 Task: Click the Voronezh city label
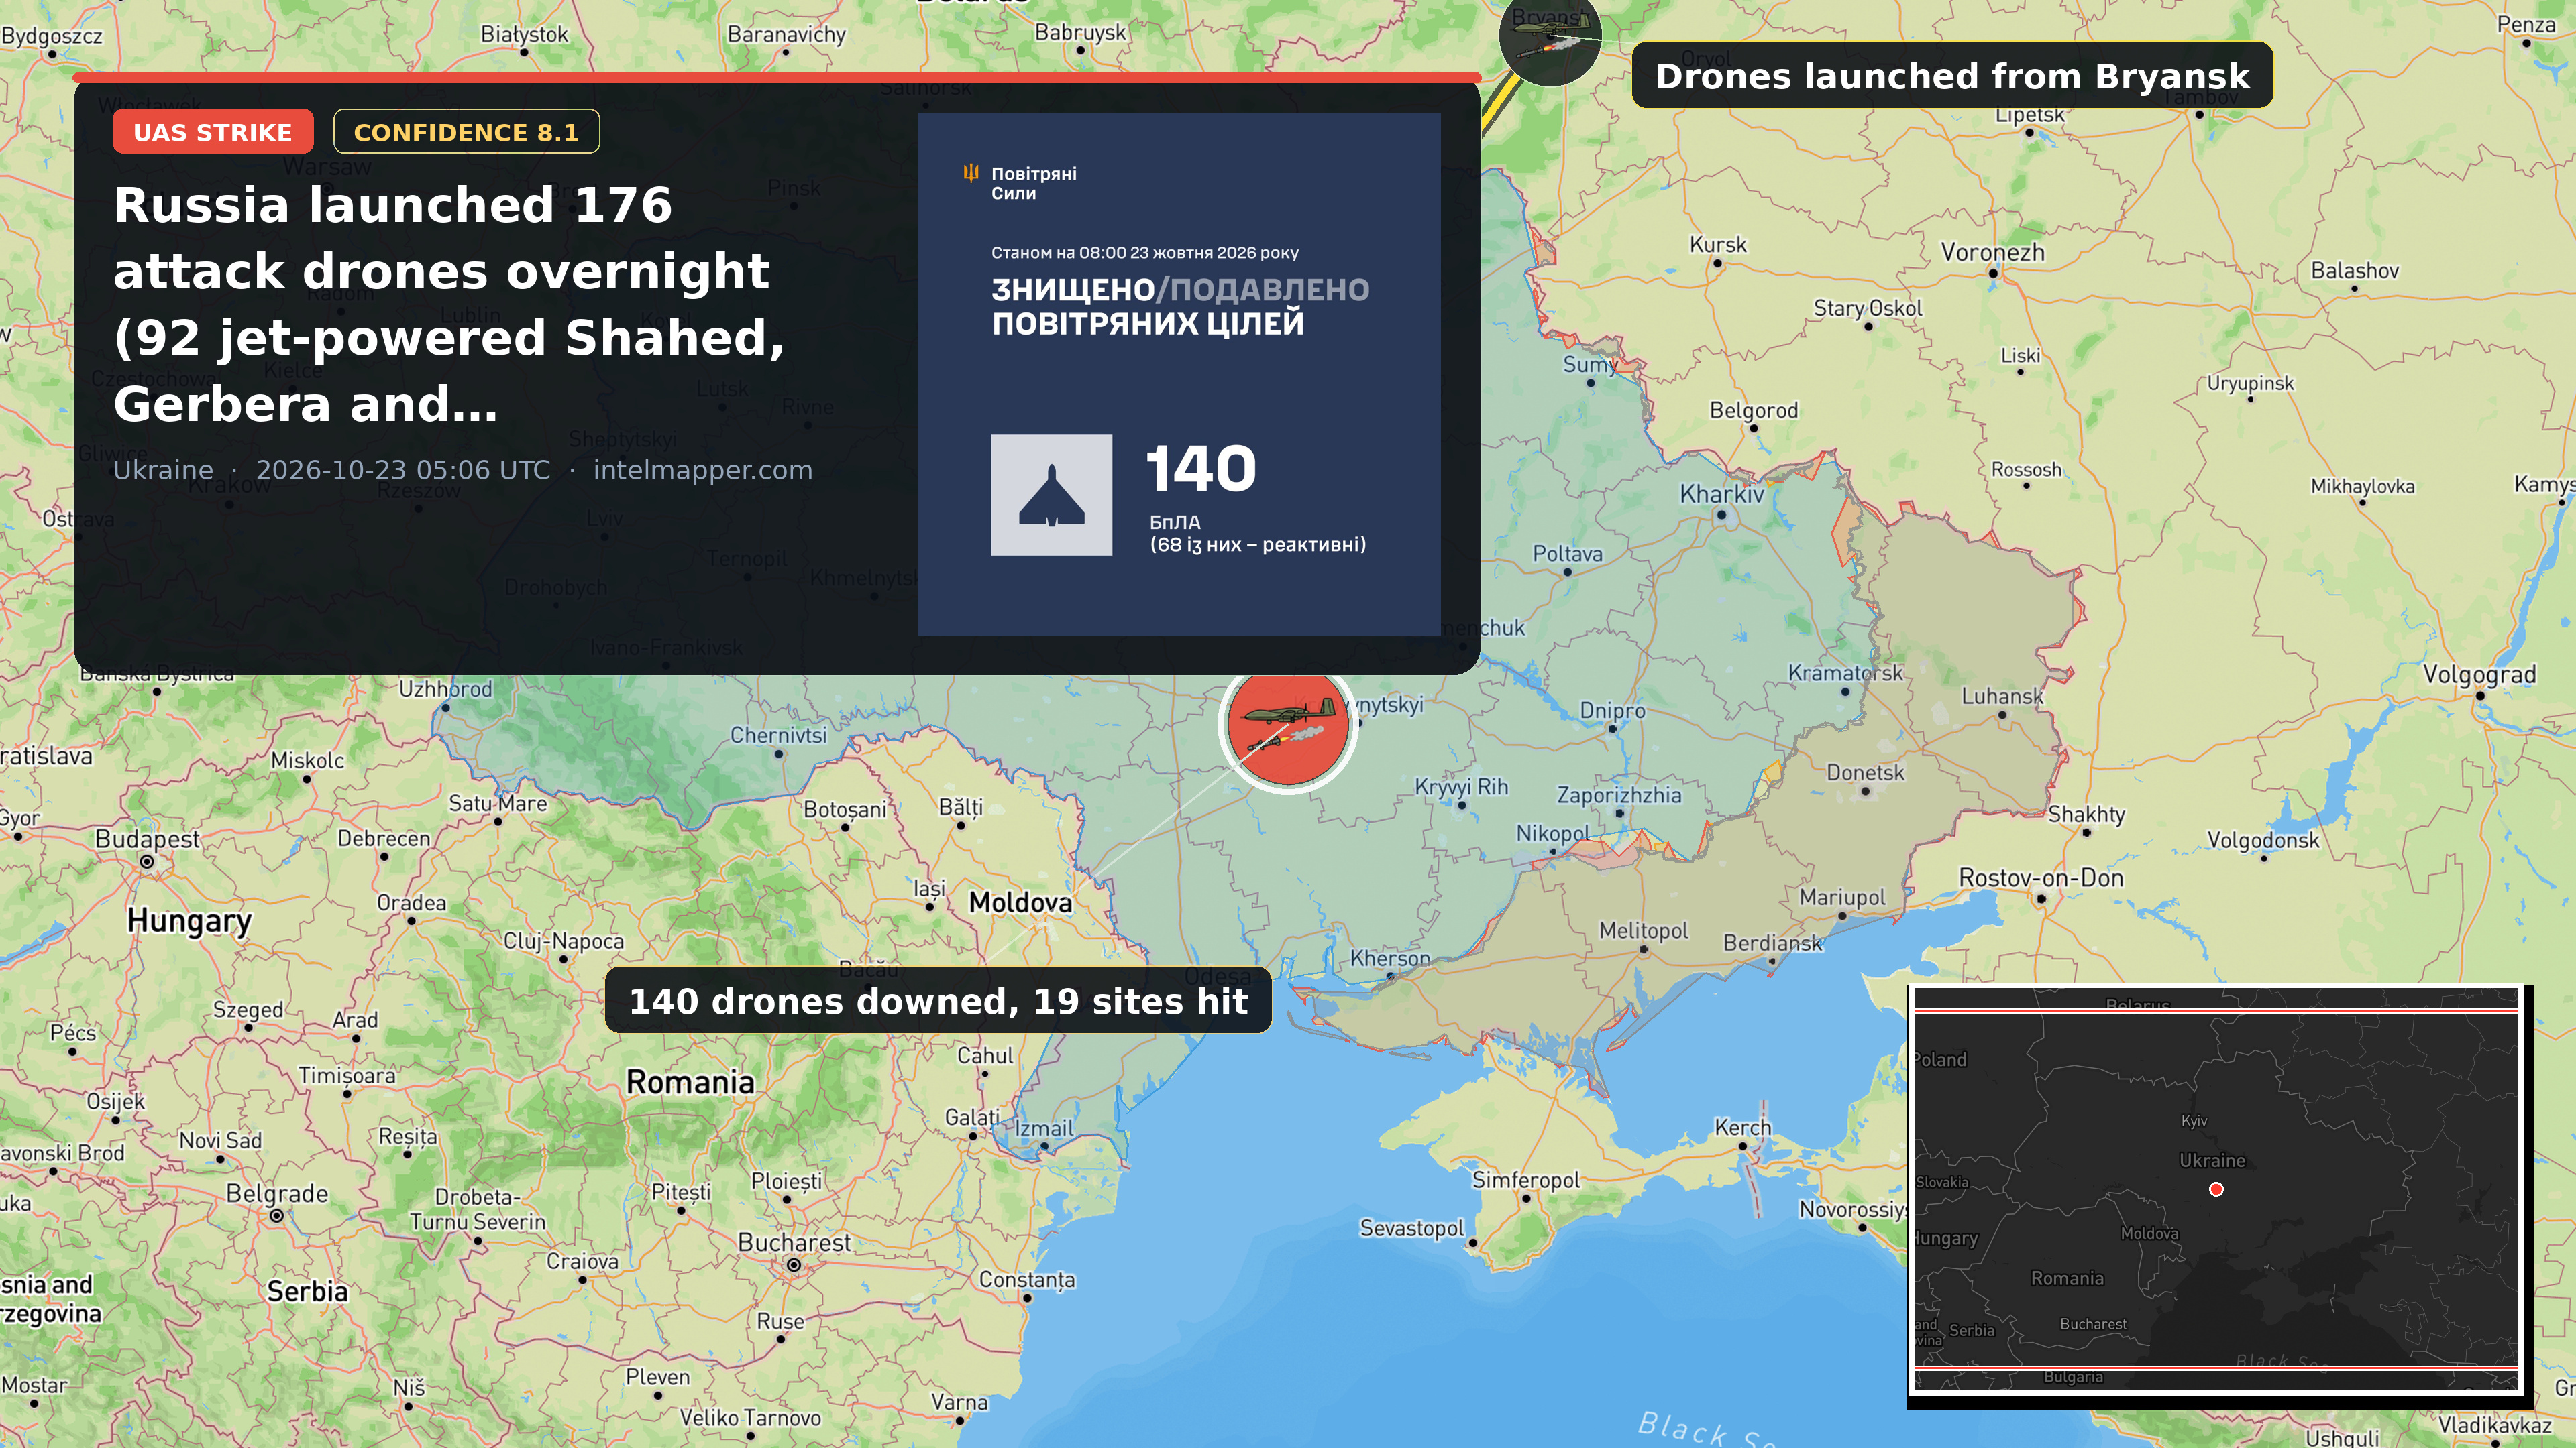click(x=1992, y=253)
